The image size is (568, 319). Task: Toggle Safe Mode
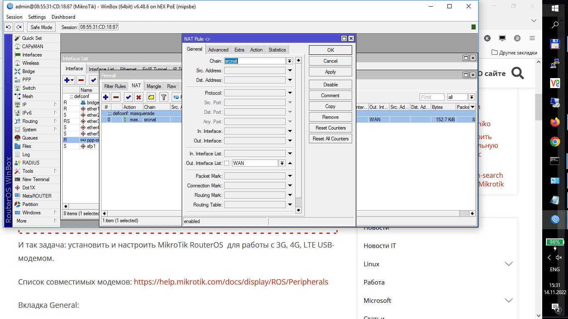point(41,27)
